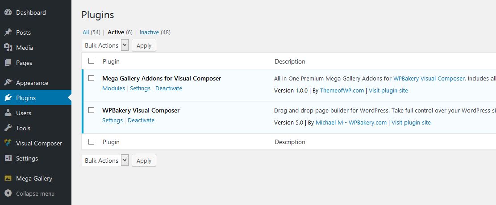The height and width of the screenshot is (205, 496).
Task: Click the top Apply button
Action: coord(144,45)
